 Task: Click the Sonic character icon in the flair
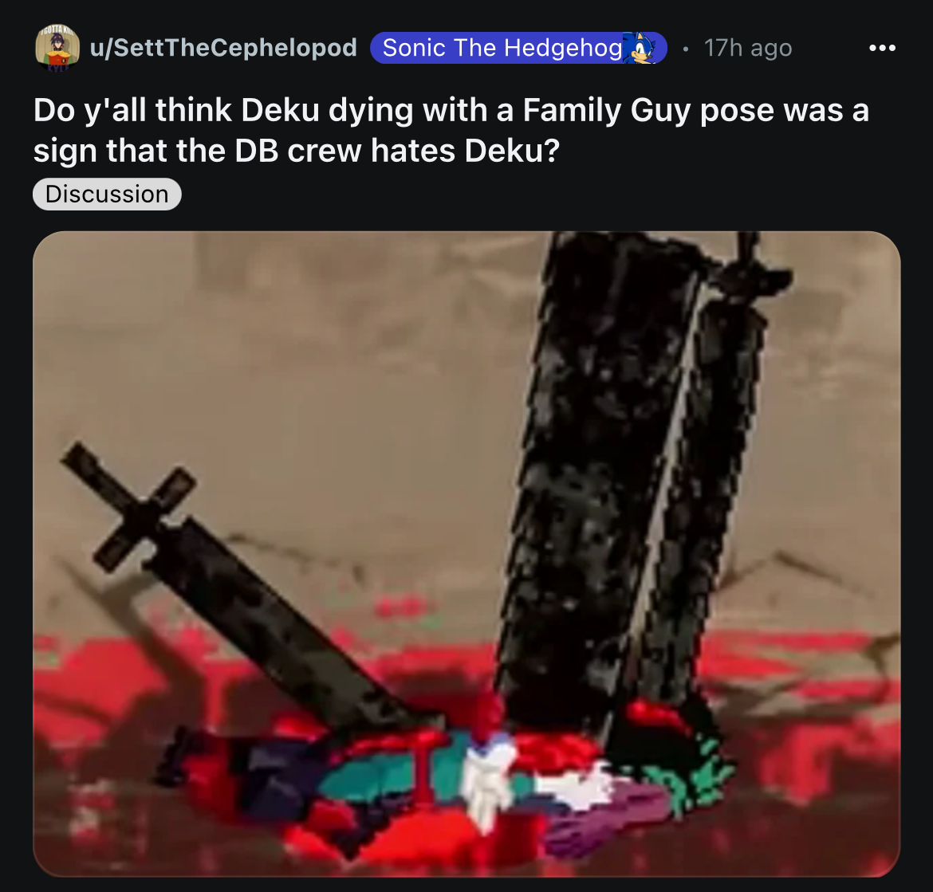coord(640,48)
